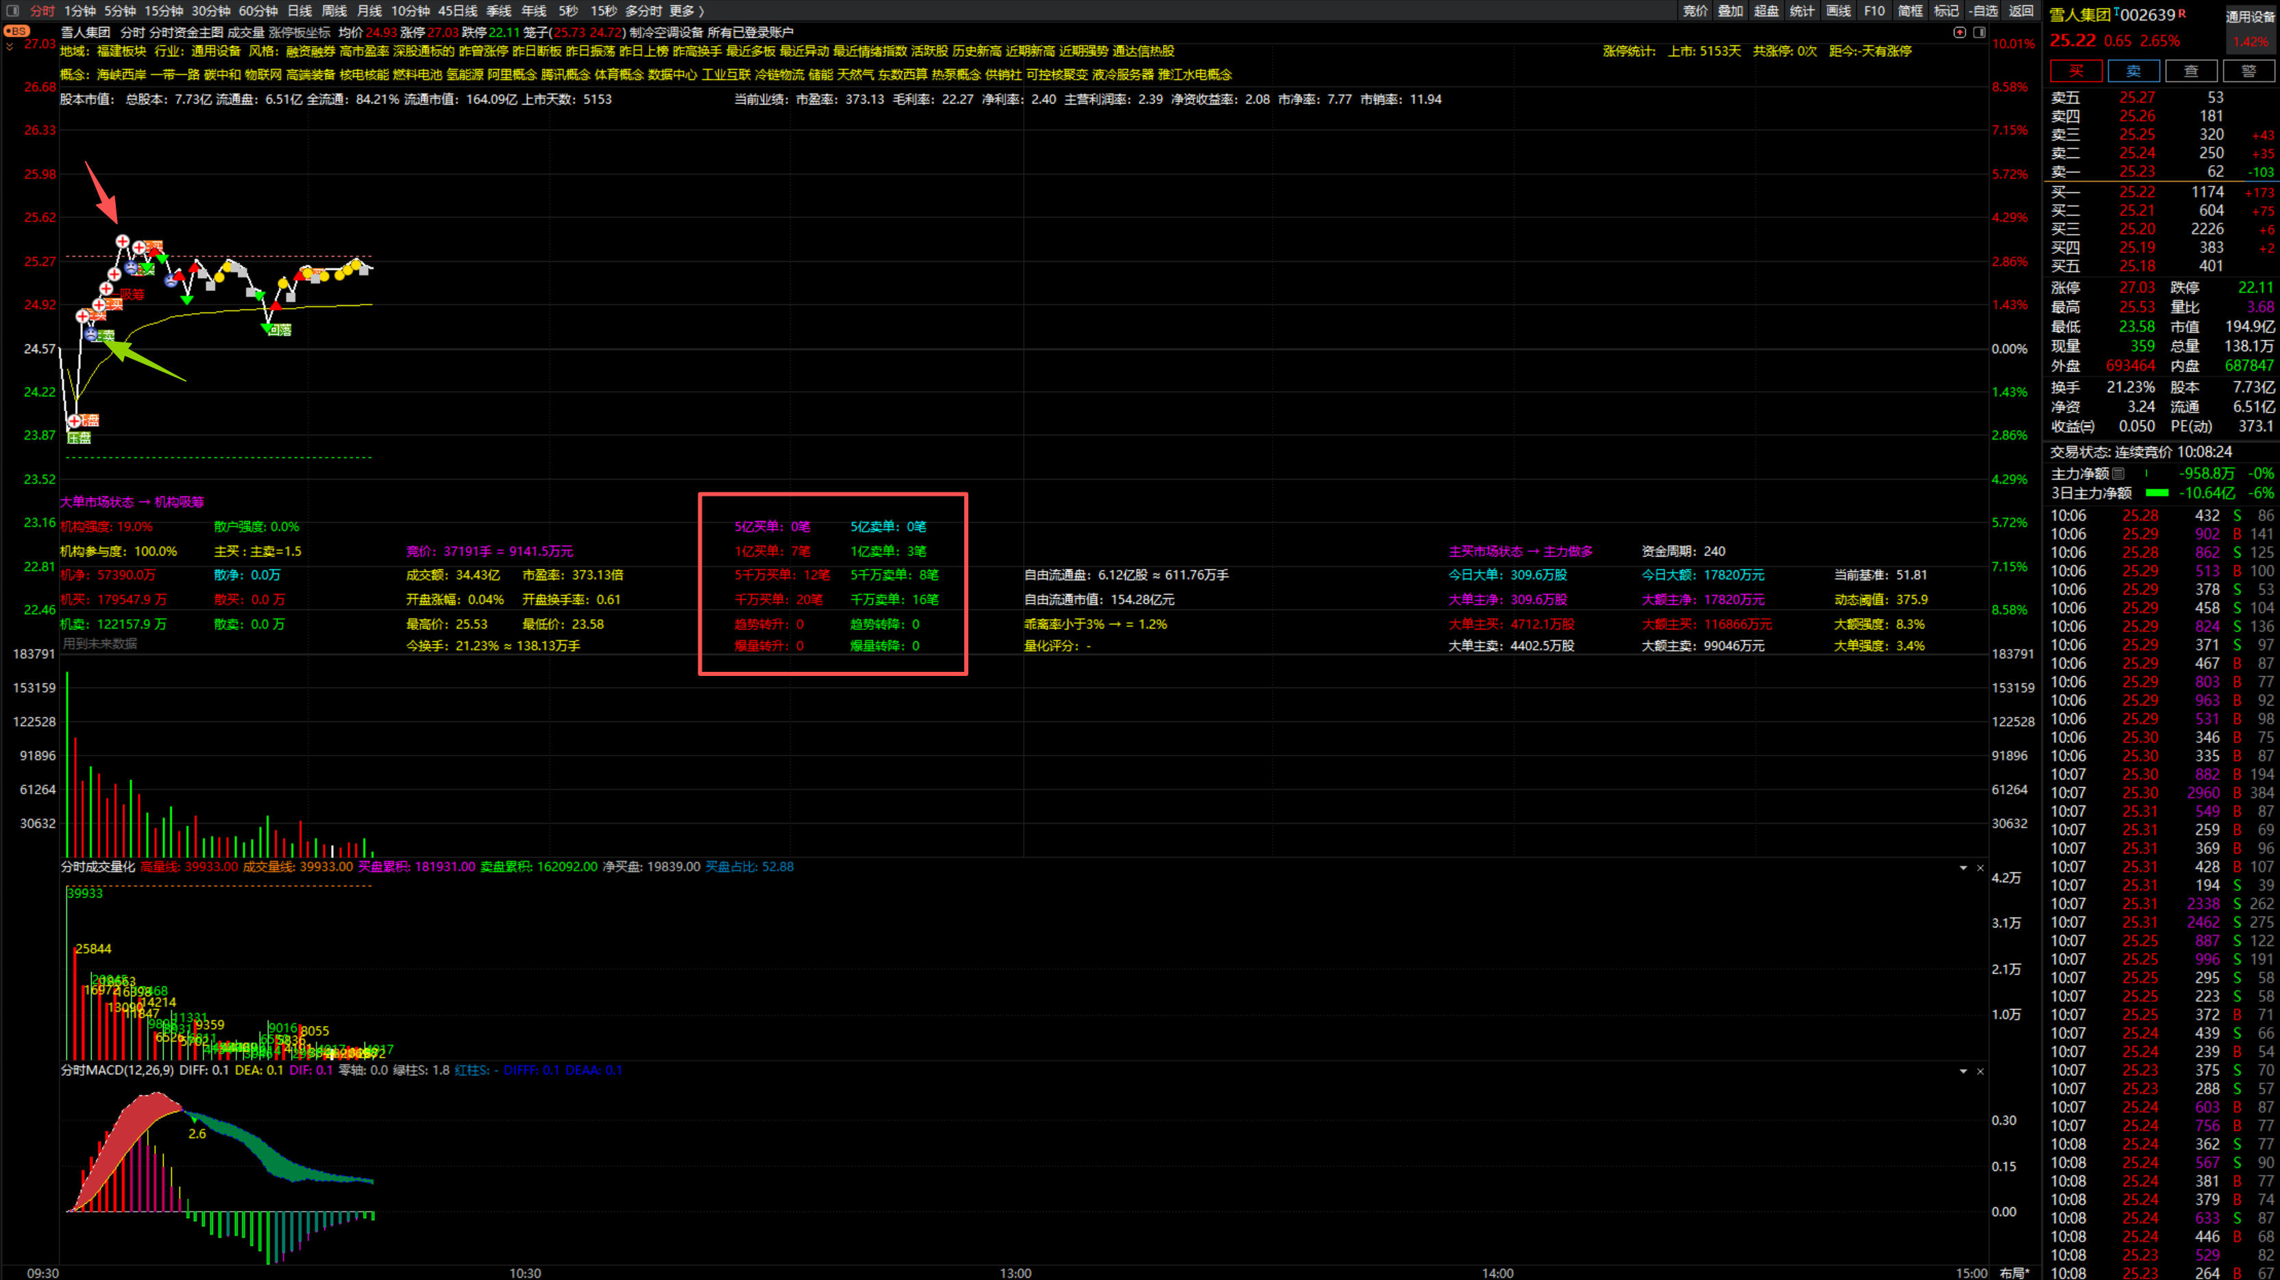This screenshot has width=2280, height=1280.
Task: Open 分时MACD panel dropdown arrow
Action: click(1963, 1071)
